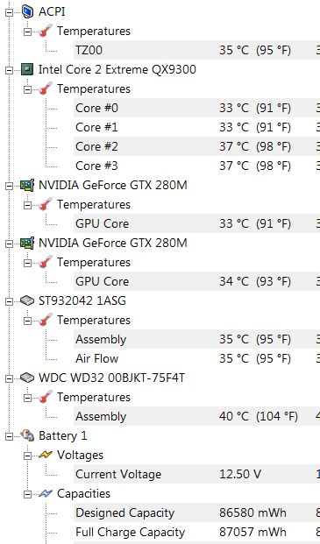
Task: Collapse Temperatures under ST932042 1ASG
Action: 27,321
